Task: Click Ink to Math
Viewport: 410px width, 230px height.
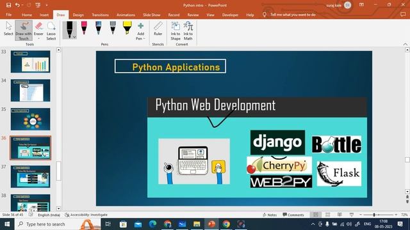Action: tap(188, 31)
